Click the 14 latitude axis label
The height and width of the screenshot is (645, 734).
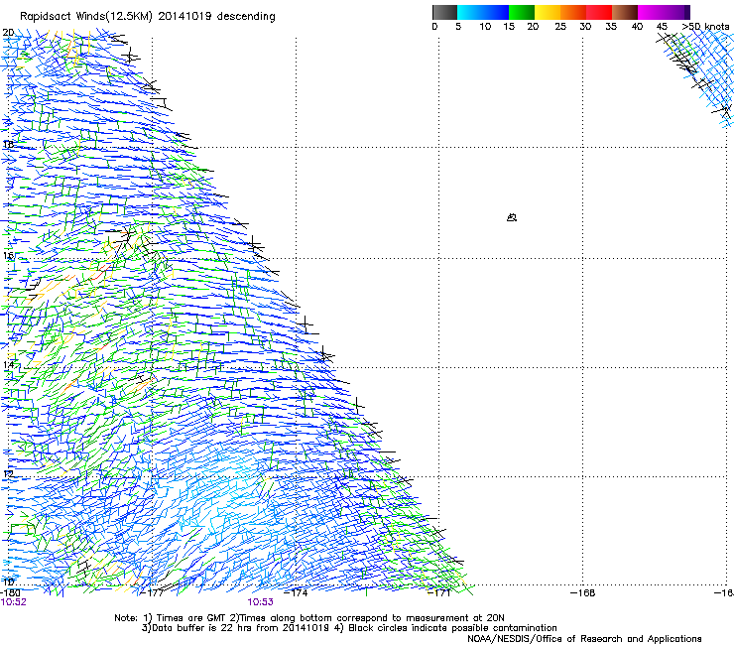(8, 364)
